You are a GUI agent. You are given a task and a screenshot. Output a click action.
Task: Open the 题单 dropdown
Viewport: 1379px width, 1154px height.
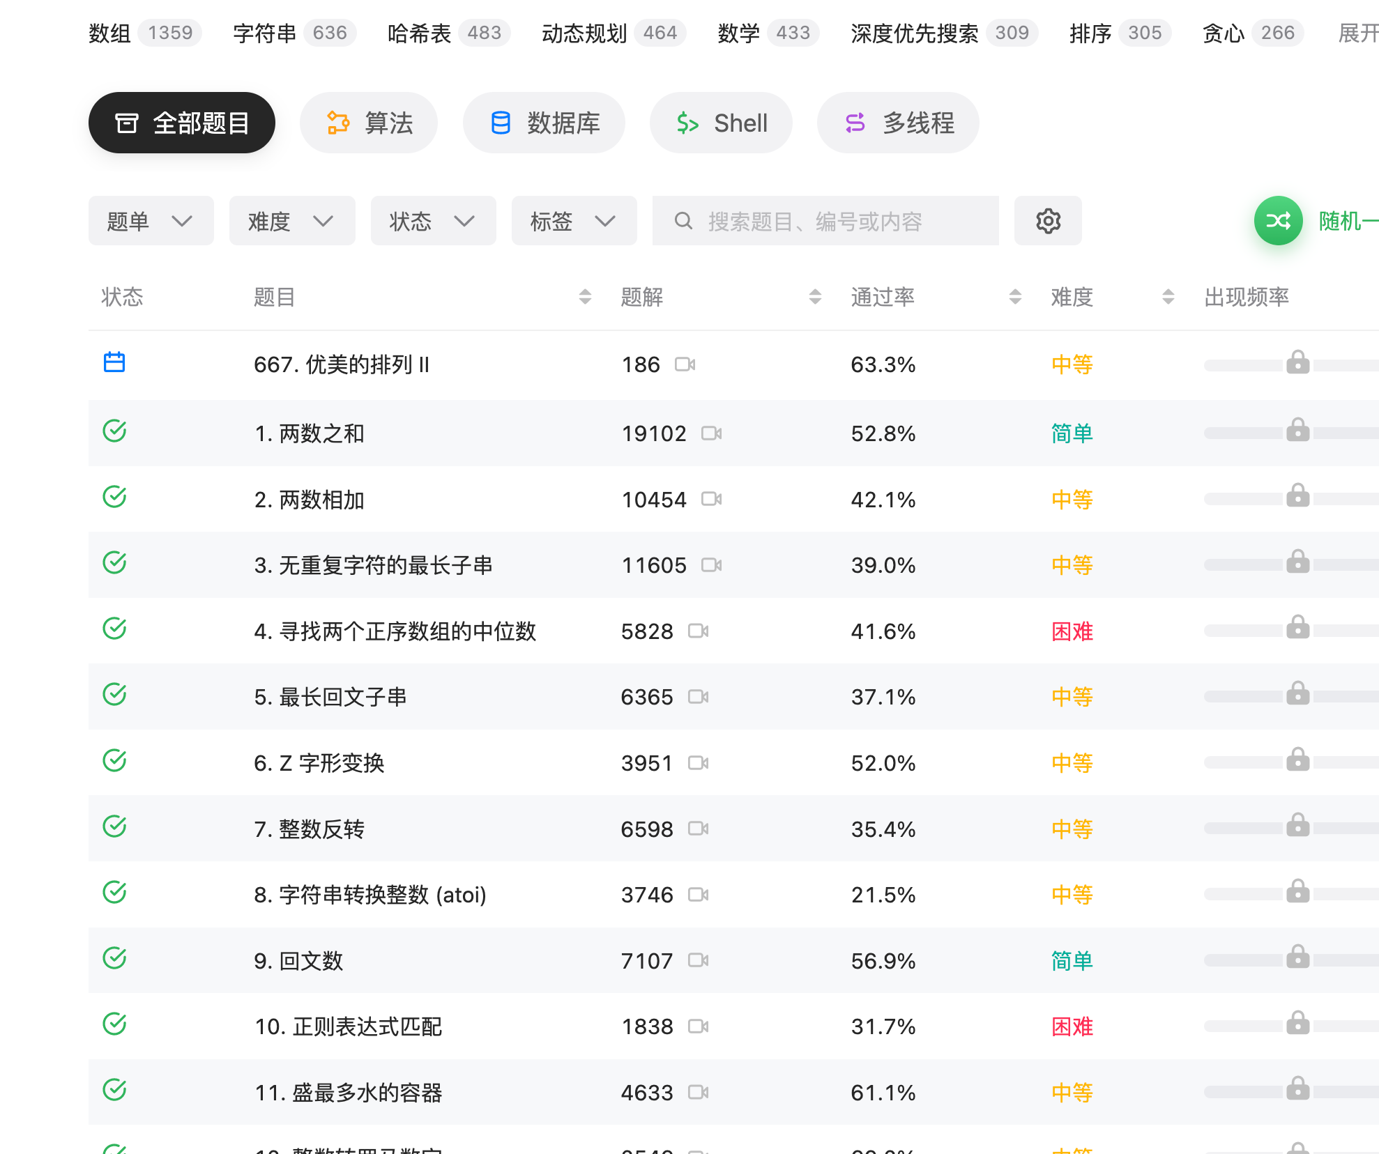pyautogui.click(x=151, y=221)
